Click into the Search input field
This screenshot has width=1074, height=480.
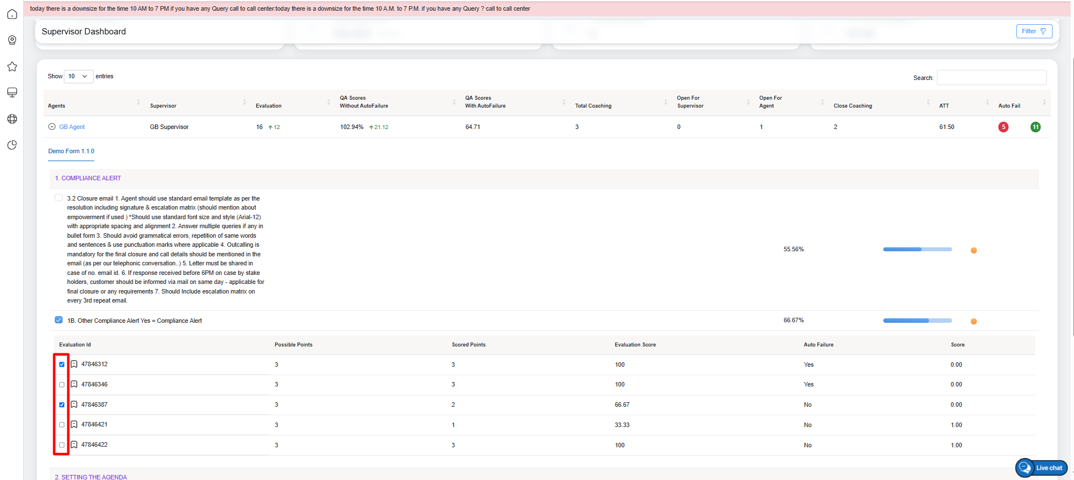991,78
